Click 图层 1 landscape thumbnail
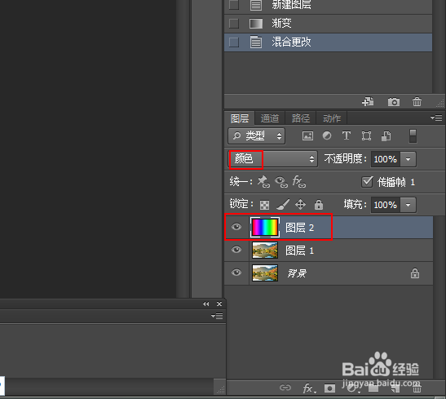 click(x=265, y=250)
